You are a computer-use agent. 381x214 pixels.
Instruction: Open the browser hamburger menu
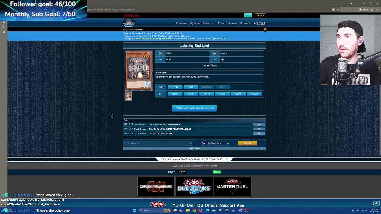377,10
